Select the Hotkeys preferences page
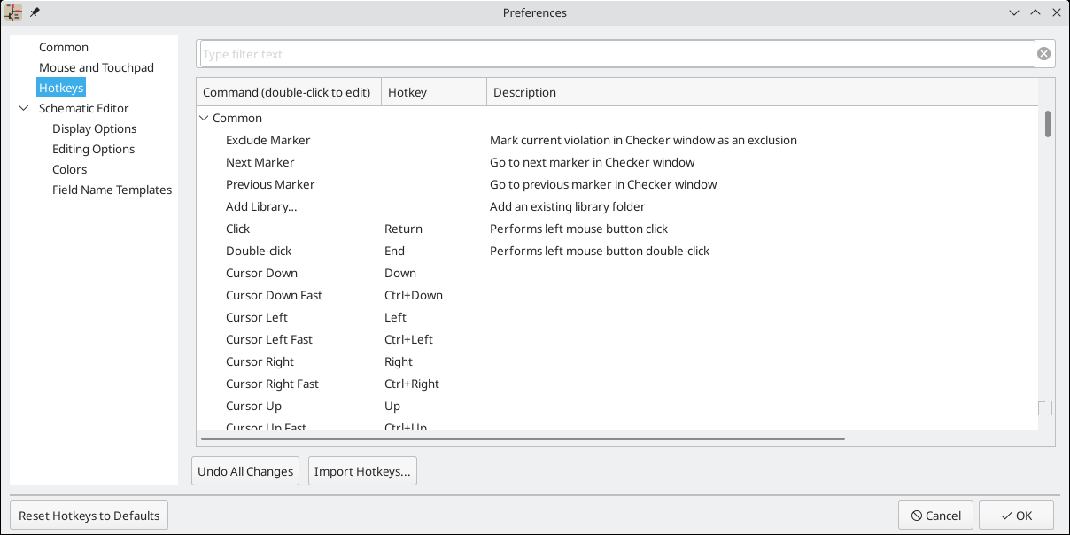Screen dimensions: 1070x535 point(61,88)
